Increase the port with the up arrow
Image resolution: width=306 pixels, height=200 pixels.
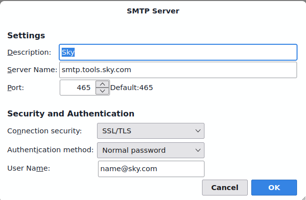(102, 84)
